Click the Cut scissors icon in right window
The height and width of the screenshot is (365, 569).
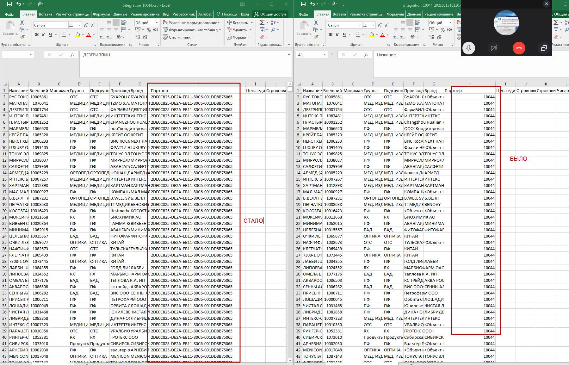pyautogui.click(x=316, y=22)
